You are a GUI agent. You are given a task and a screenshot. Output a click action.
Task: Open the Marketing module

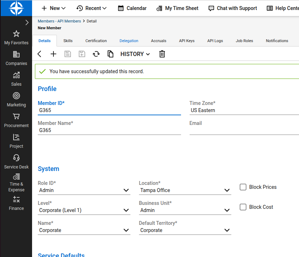16,100
